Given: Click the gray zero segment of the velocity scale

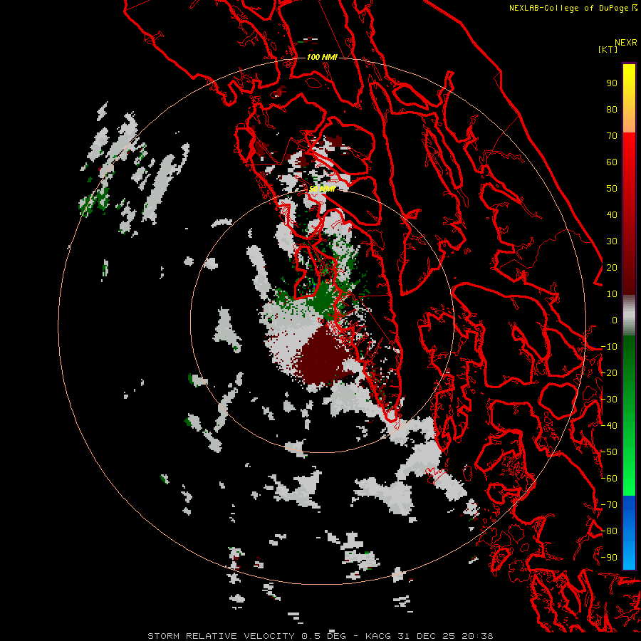Looking at the screenshot, I should [629, 316].
